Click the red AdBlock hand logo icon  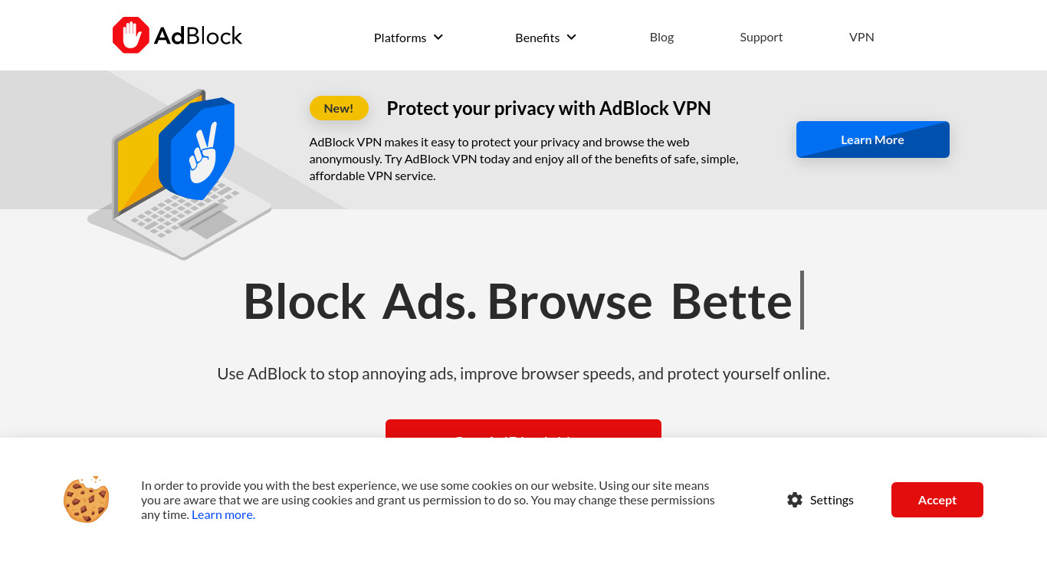131,35
